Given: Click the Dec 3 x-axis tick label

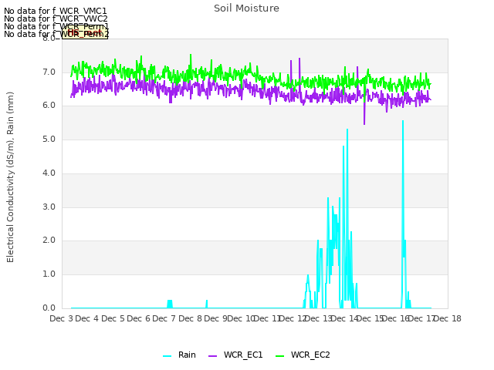Looking at the screenshot, I should click(62, 318).
